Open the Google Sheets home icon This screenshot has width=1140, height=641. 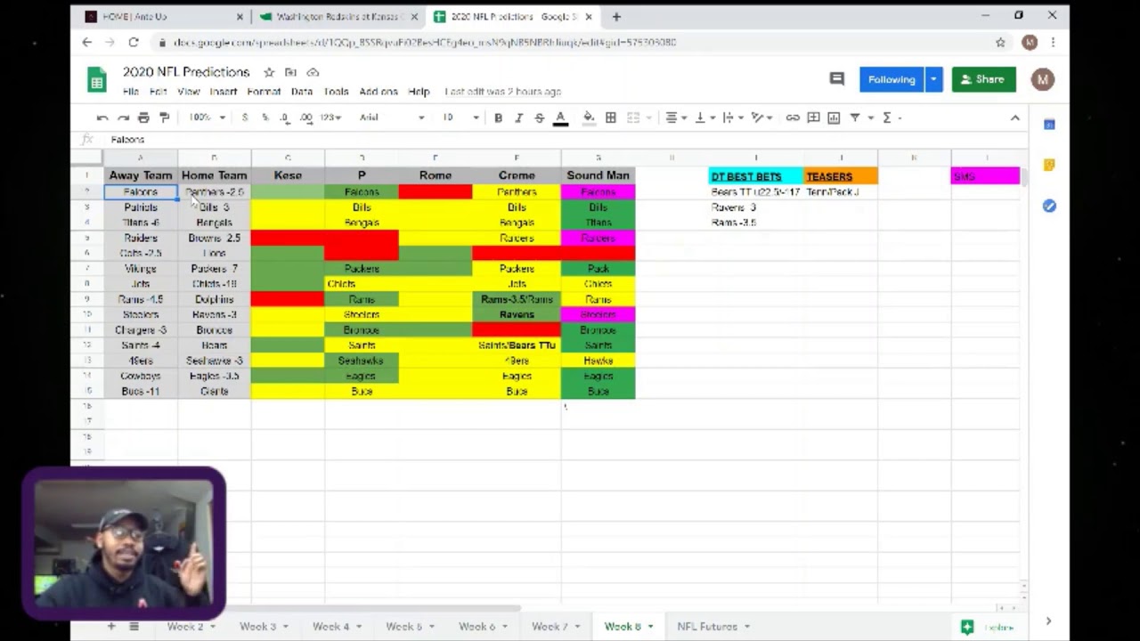tap(97, 79)
